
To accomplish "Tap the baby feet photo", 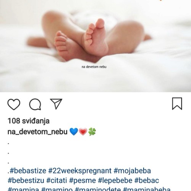I will coord(95,46).
